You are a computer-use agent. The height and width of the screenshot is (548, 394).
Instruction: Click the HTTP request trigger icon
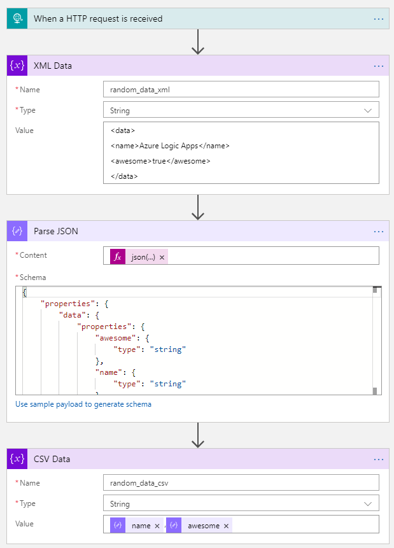click(x=17, y=18)
